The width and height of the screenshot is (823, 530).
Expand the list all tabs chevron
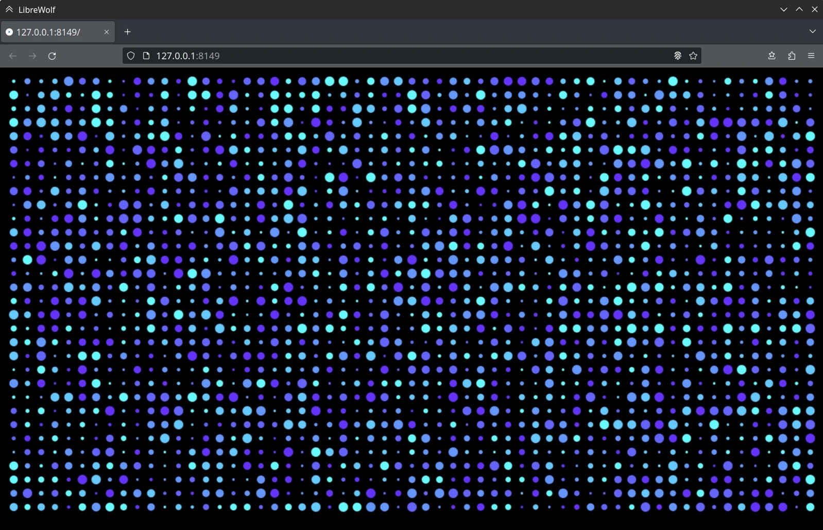click(812, 31)
